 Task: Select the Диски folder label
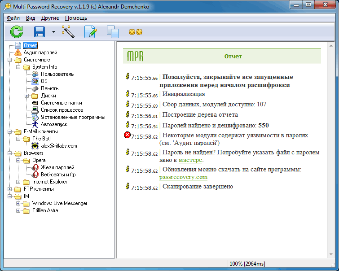coord(48,96)
